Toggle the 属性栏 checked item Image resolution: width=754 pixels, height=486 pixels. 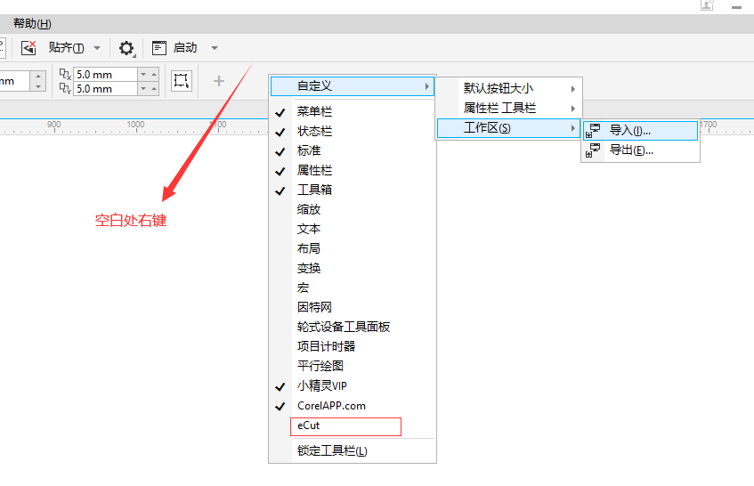(353, 170)
